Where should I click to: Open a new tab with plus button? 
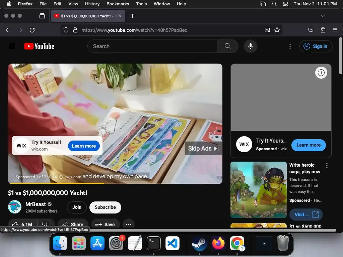coord(132,16)
